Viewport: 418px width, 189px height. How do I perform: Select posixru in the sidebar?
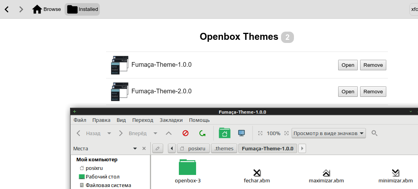(x=91, y=168)
